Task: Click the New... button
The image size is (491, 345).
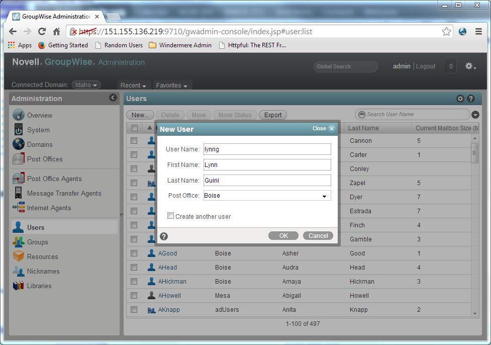Action: 140,115
